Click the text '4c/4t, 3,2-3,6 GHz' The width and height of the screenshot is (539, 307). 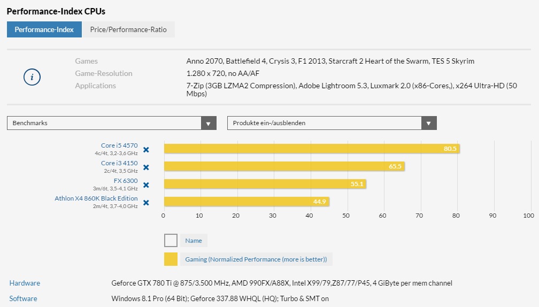click(116, 153)
